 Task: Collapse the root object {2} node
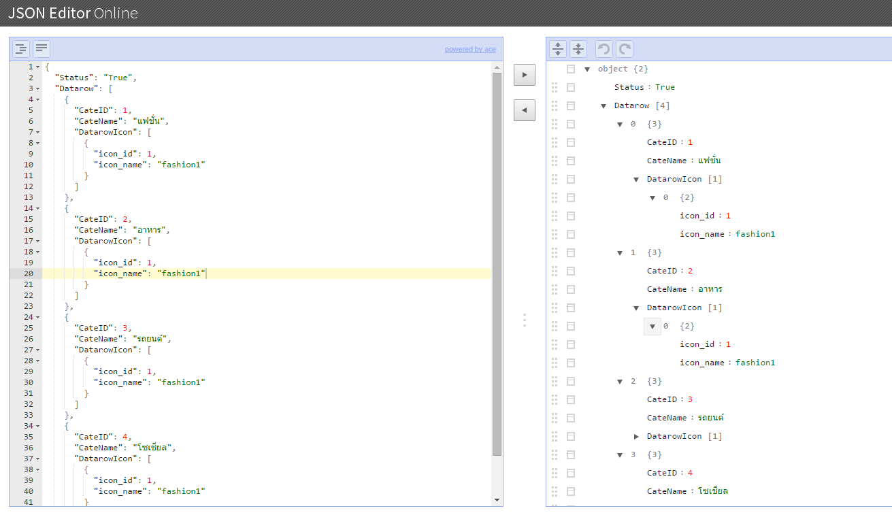pyautogui.click(x=587, y=69)
